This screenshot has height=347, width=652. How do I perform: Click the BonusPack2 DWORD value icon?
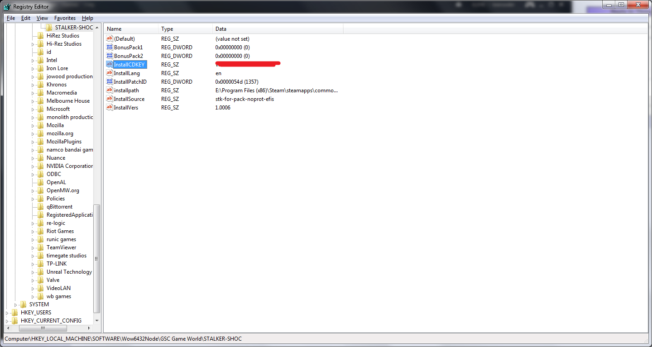pos(109,56)
